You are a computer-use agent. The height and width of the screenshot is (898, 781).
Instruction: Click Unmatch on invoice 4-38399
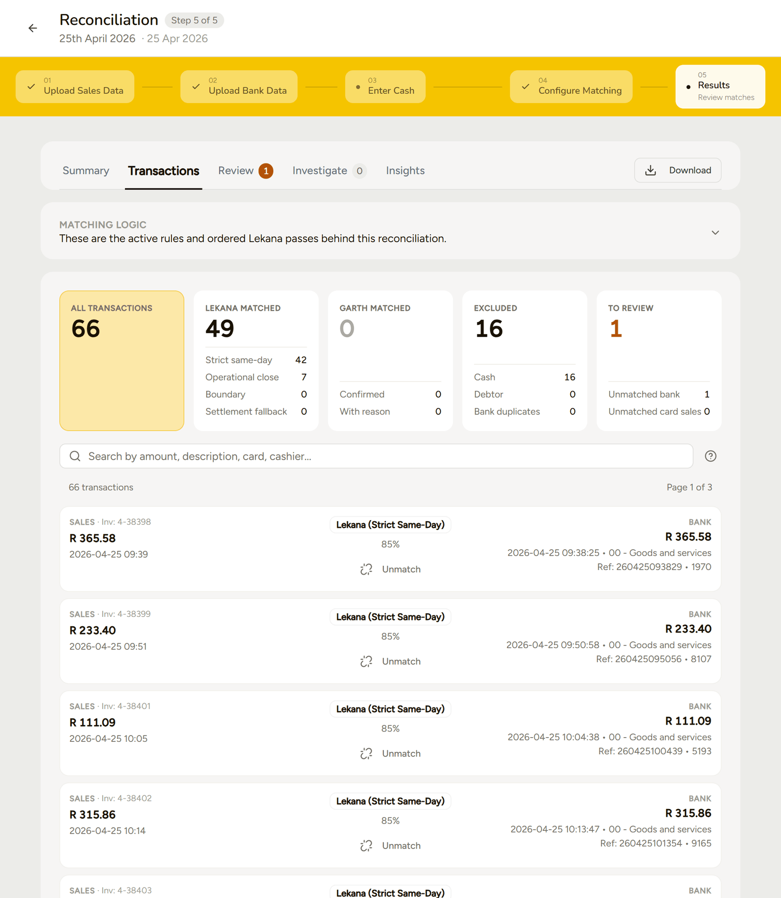391,661
